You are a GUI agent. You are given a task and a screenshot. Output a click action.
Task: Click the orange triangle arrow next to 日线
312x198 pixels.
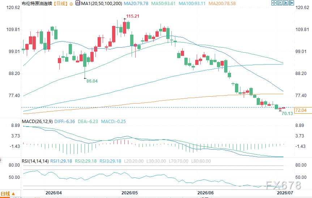[13, 194]
